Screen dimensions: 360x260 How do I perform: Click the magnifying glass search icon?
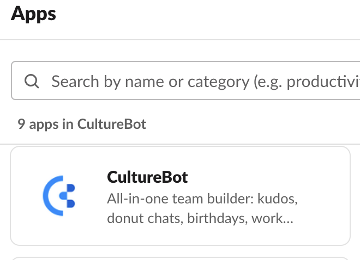click(x=32, y=81)
